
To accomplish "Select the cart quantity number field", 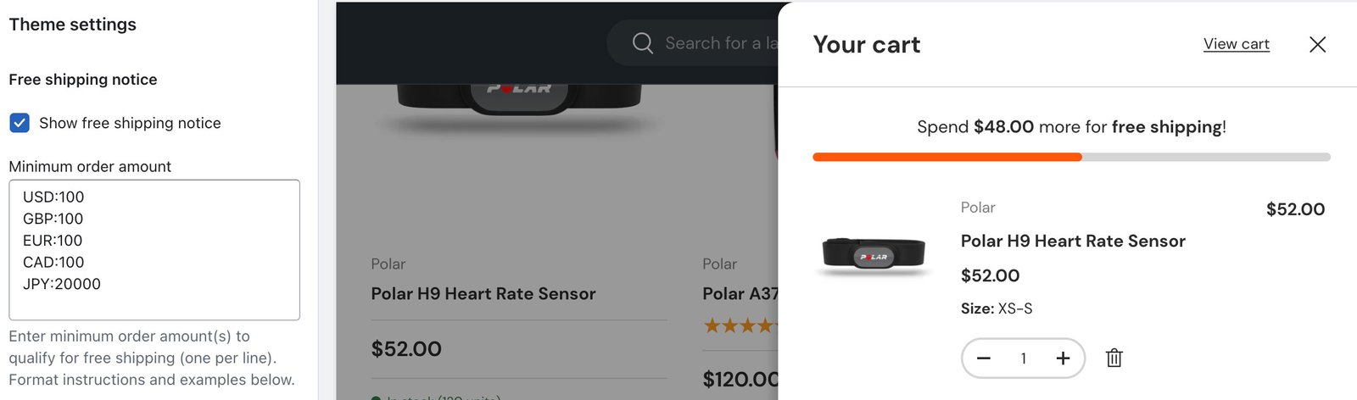I will click(x=1024, y=358).
